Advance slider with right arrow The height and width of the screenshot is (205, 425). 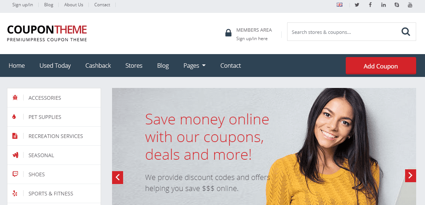pos(410,176)
